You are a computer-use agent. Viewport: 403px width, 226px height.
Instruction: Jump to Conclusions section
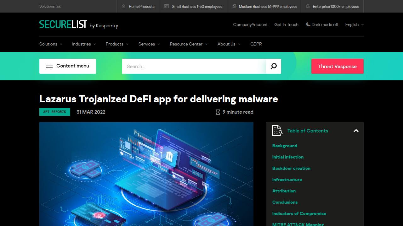(285, 202)
